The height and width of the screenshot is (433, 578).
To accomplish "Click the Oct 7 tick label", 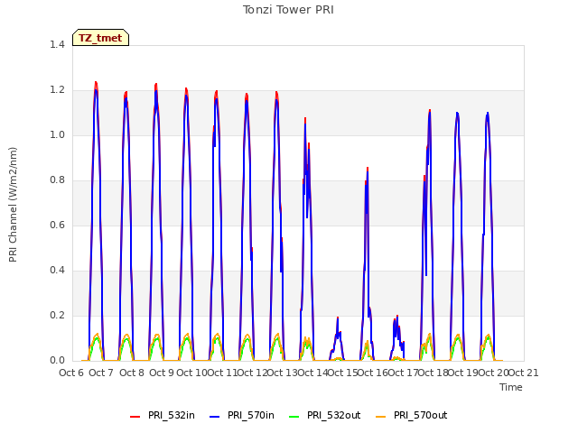I will pos(101,373).
